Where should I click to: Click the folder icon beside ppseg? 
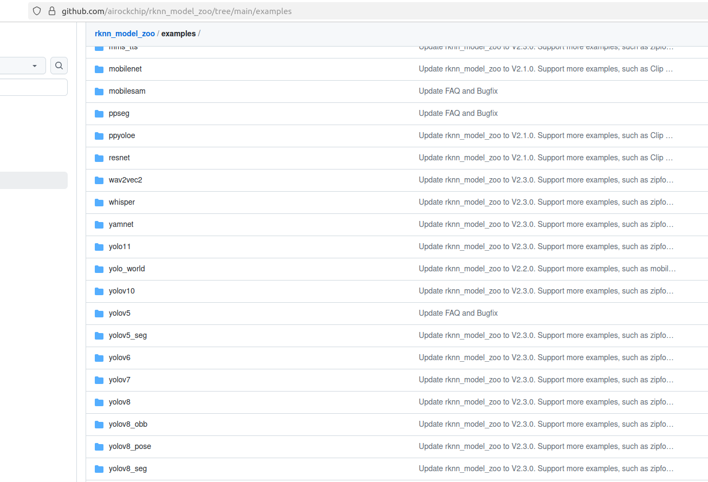click(99, 114)
